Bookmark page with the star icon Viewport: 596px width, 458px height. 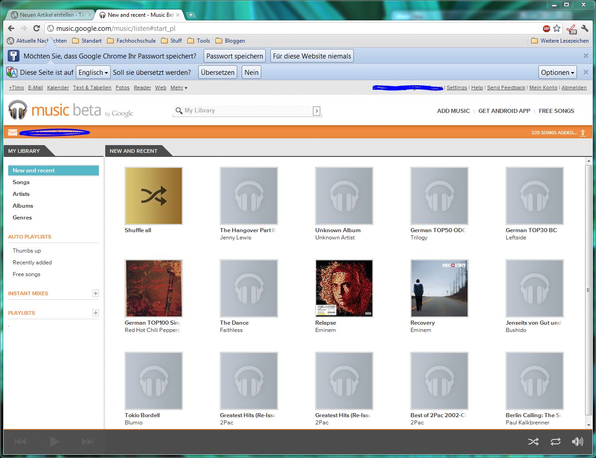557,28
